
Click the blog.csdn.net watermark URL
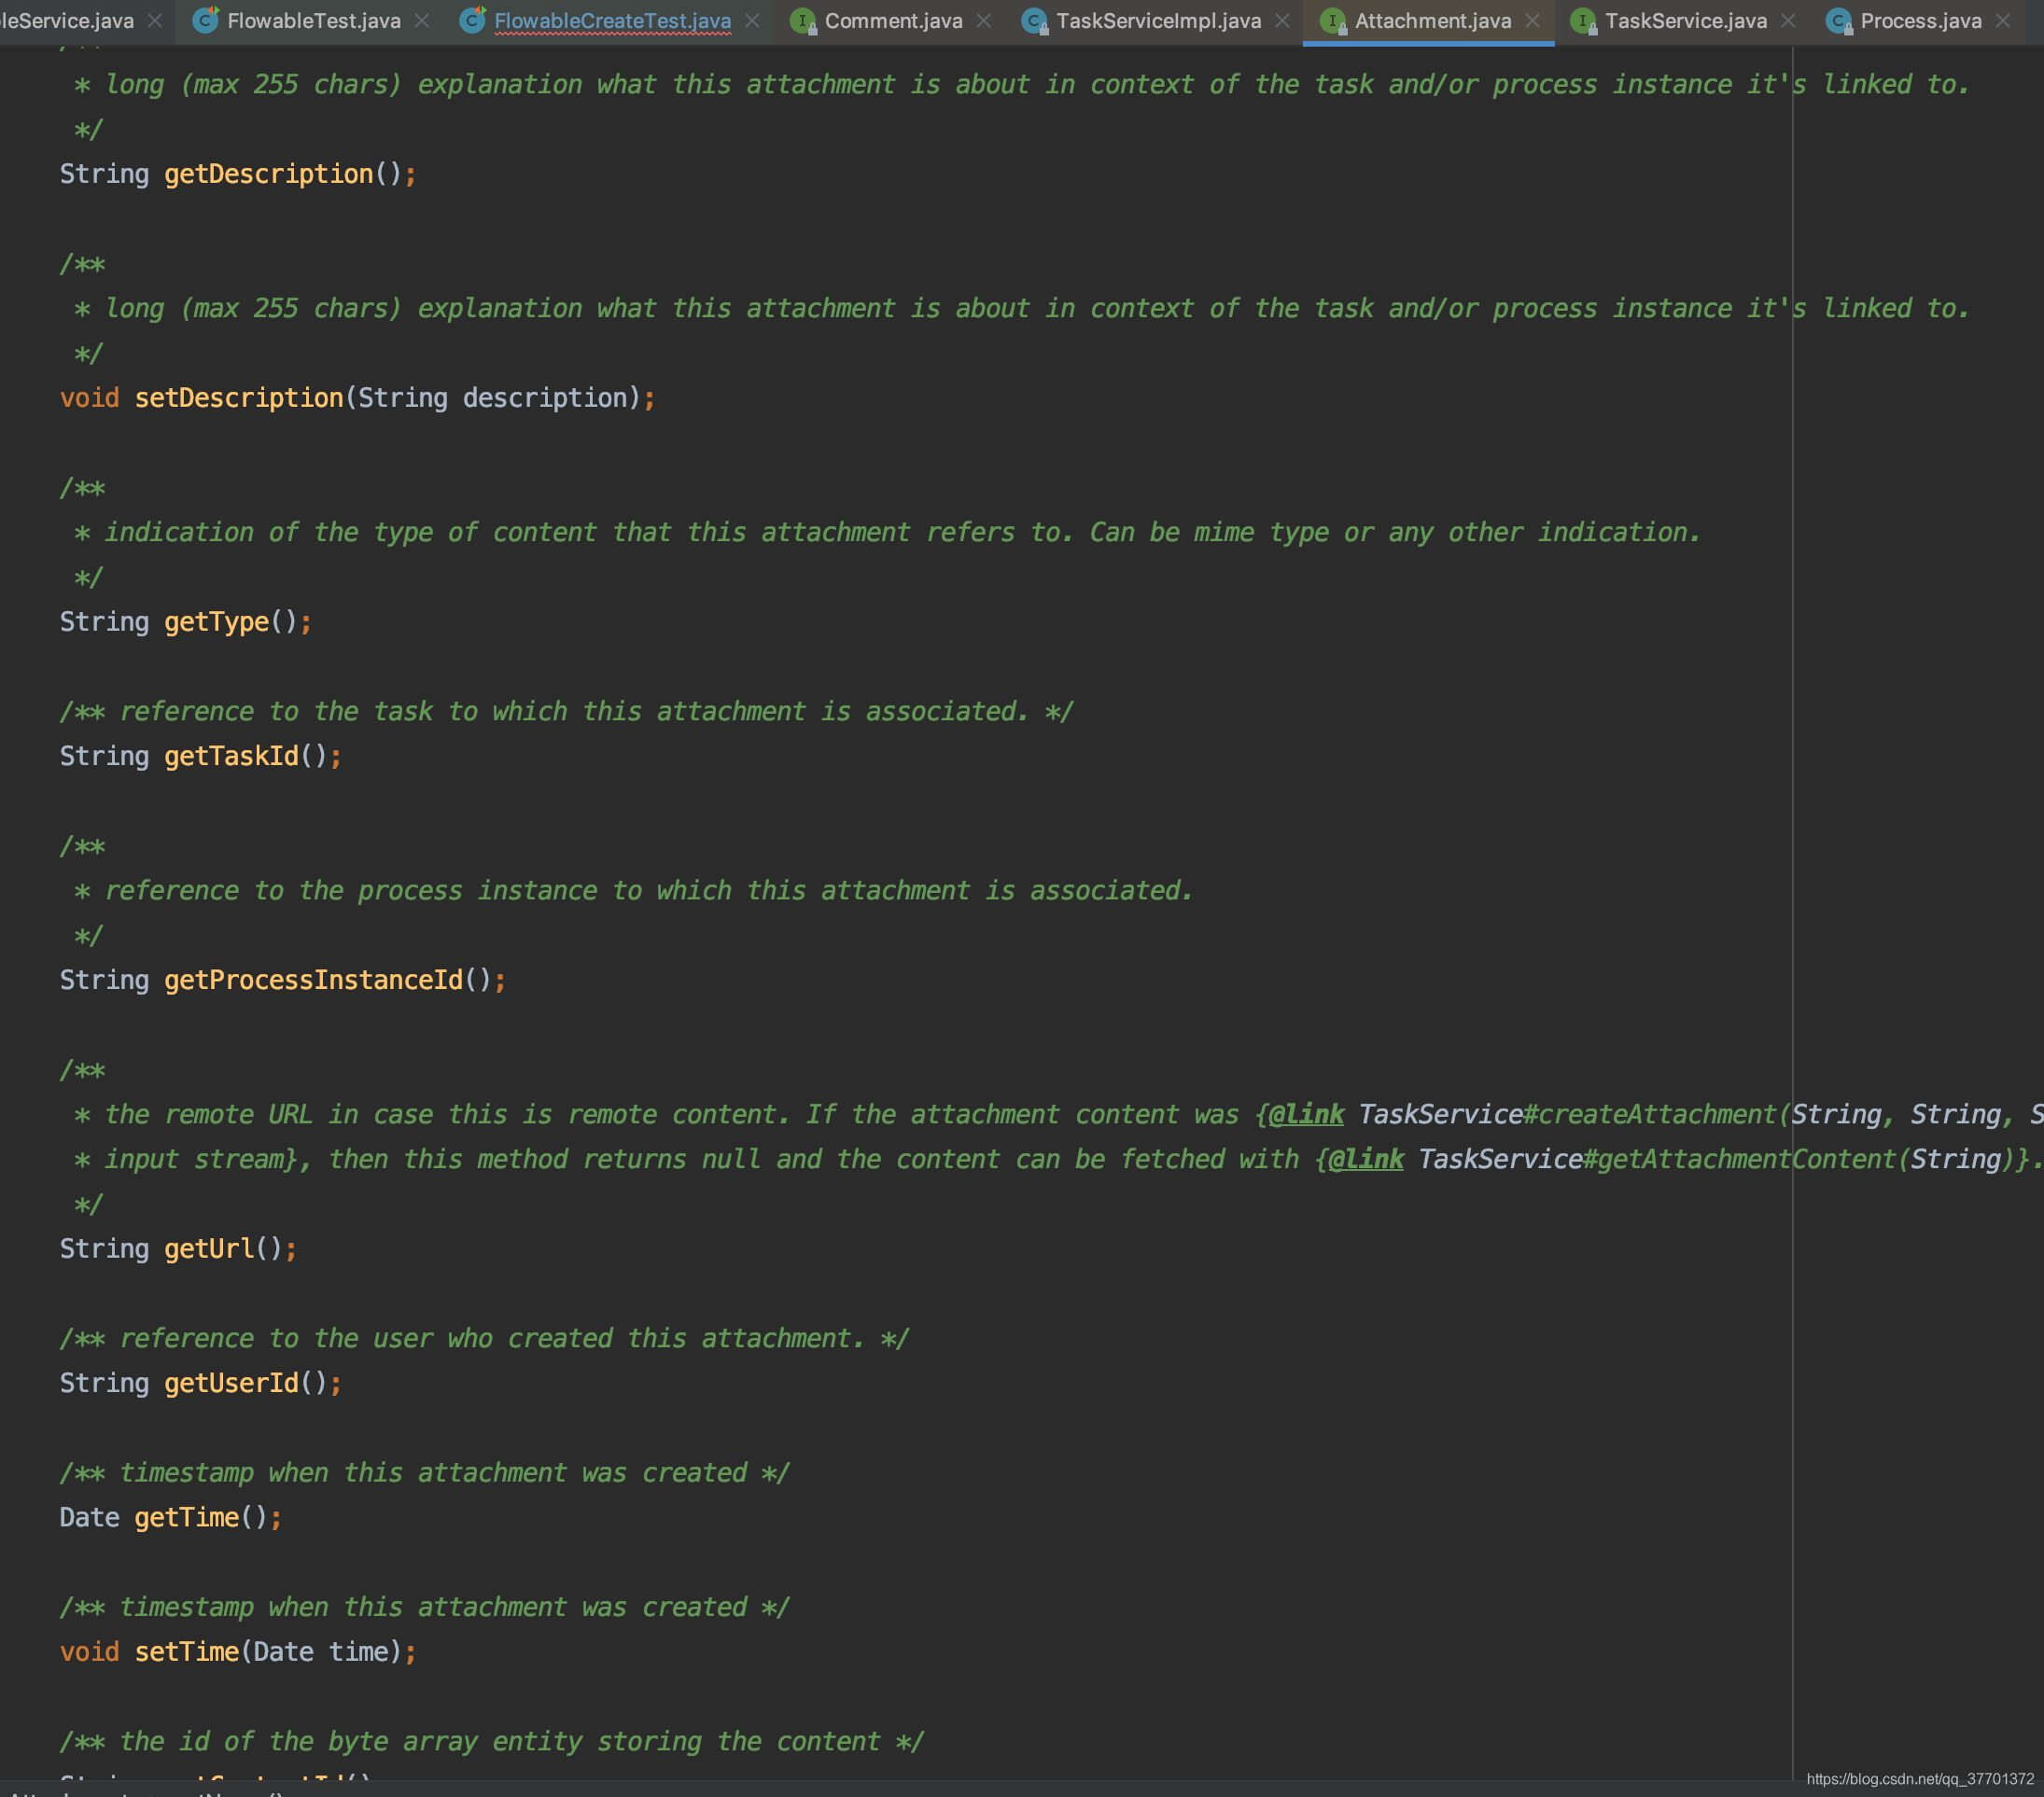[x=1919, y=1779]
